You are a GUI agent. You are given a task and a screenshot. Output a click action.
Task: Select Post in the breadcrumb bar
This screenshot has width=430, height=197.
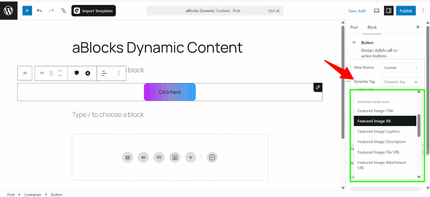[x=11, y=194]
